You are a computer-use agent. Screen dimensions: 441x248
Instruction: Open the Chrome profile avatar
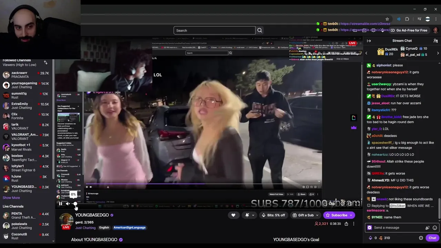tap(428, 19)
